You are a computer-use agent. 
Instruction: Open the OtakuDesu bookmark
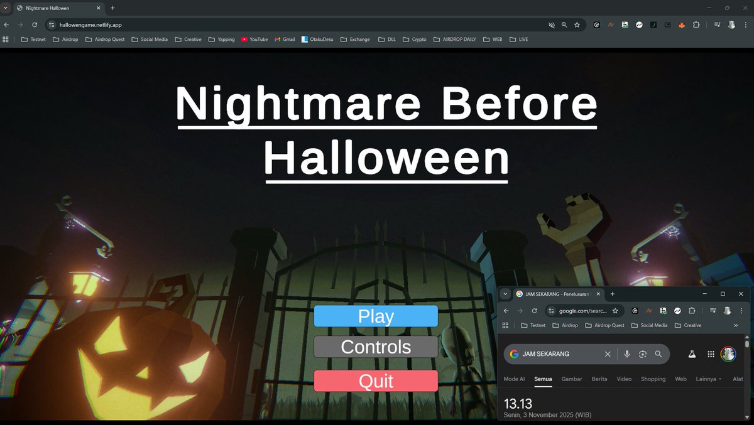pyautogui.click(x=317, y=39)
